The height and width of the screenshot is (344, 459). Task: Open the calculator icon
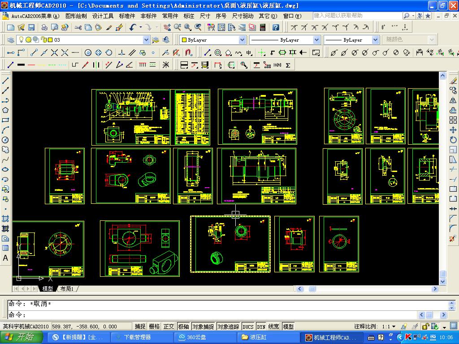coord(263,27)
